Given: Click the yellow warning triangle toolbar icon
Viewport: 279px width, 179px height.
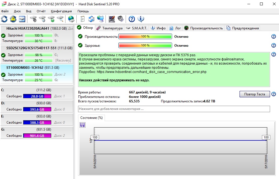Looking at the screenshot, I should (13, 19).
